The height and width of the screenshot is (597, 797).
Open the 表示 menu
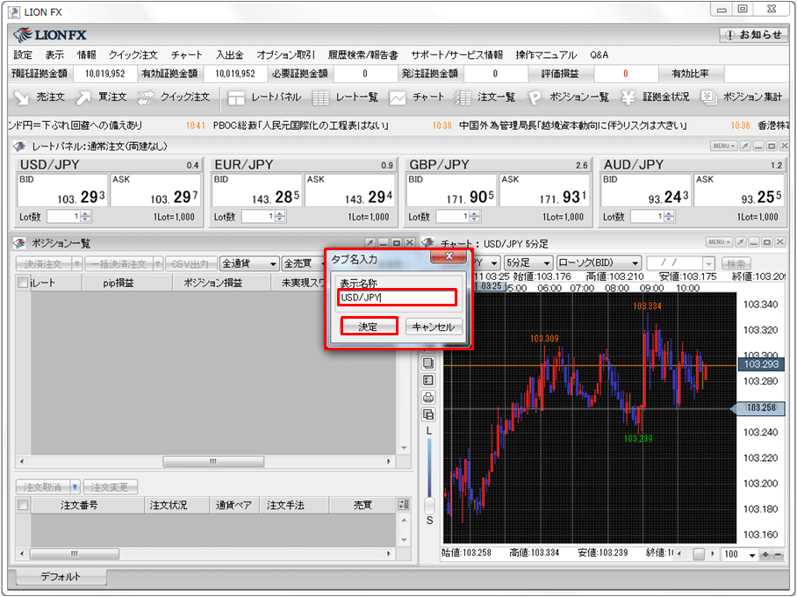coord(54,55)
